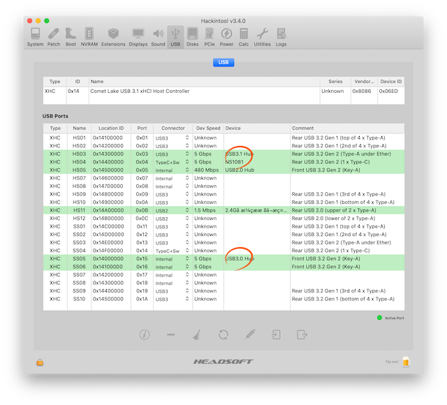447x405 pixels.
Task: Click the Tip me! text
Action: 392,362
